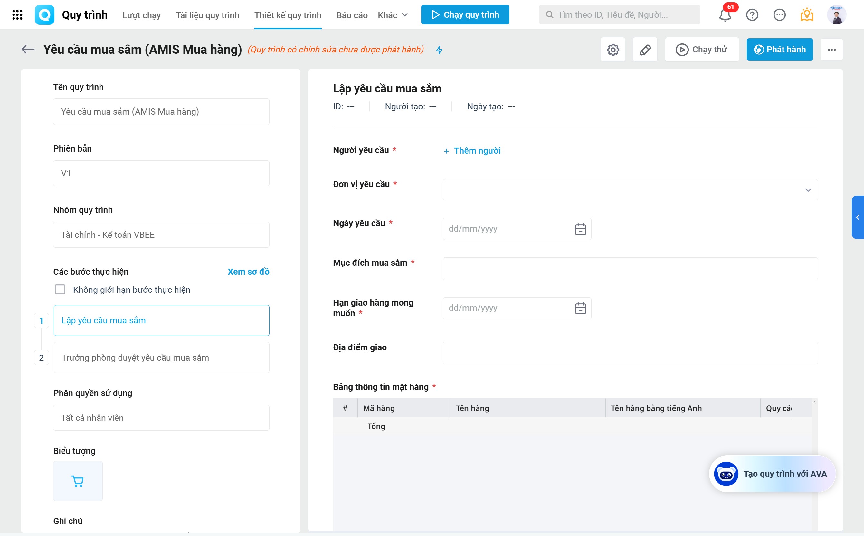864x536 pixels.
Task: Expand the Đơn vị yêu cầu dropdown
Action: point(808,190)
